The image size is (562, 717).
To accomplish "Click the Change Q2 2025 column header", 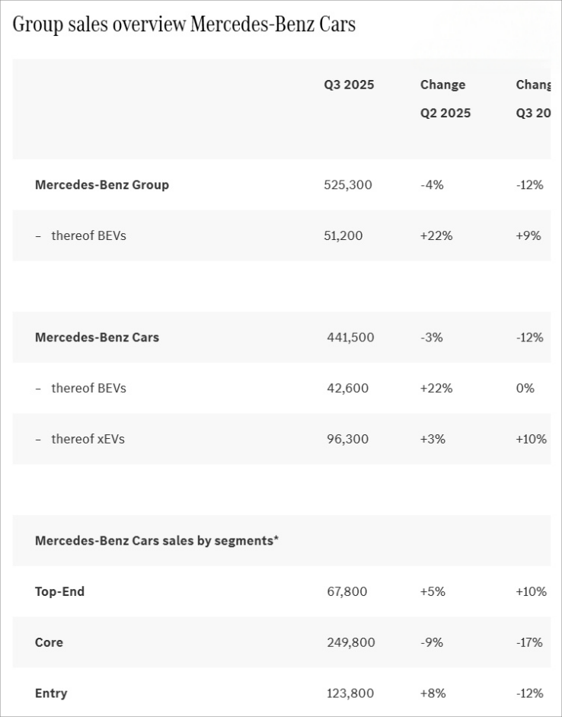I will [x=445, y=98].
